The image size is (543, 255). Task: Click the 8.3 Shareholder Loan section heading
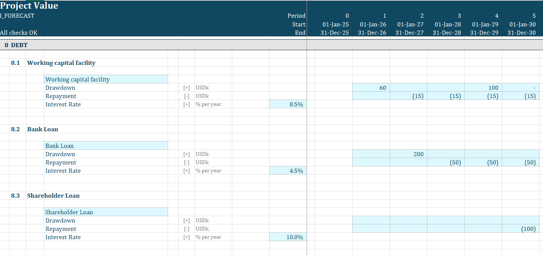53,195
